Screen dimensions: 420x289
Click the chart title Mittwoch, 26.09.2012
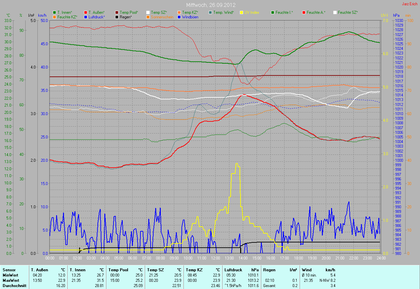(x=210, y=5)
